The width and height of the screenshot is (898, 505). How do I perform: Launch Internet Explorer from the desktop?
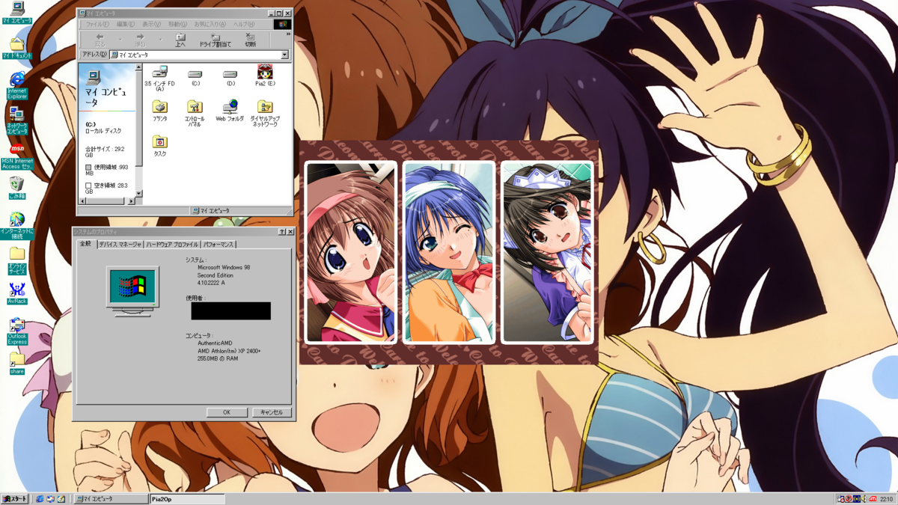(16, 85)
